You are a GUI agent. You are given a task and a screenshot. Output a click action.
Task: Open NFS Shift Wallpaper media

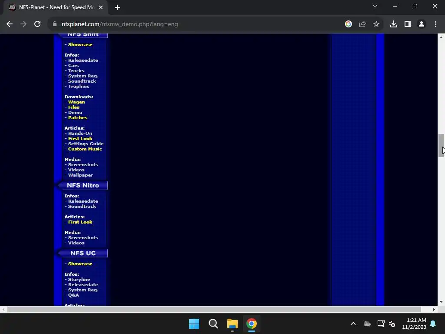pyautogui.click(x=80, y=175)
